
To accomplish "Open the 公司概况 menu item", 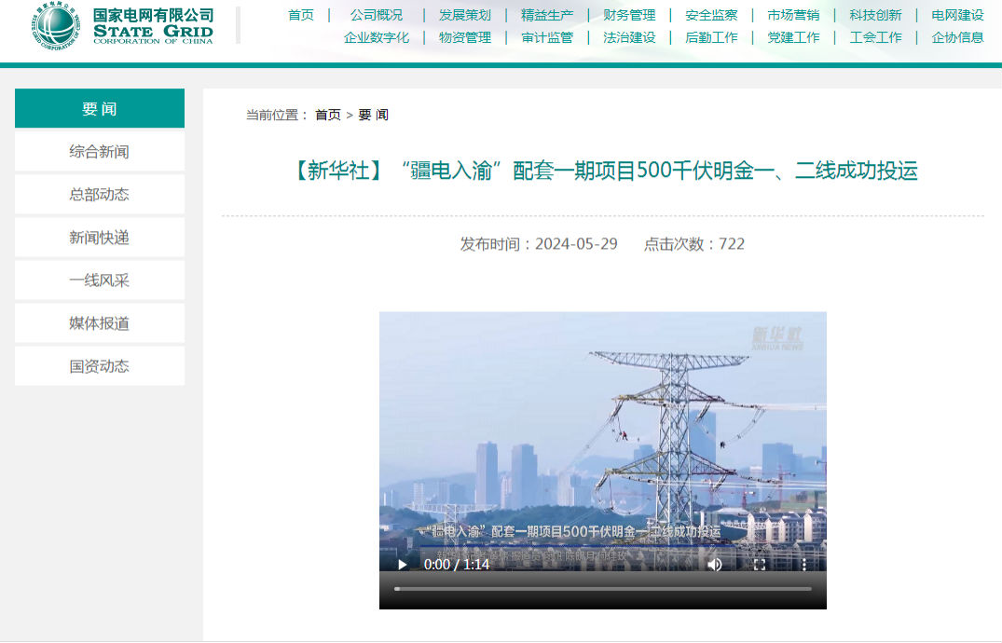I will [x=377, y=15].
